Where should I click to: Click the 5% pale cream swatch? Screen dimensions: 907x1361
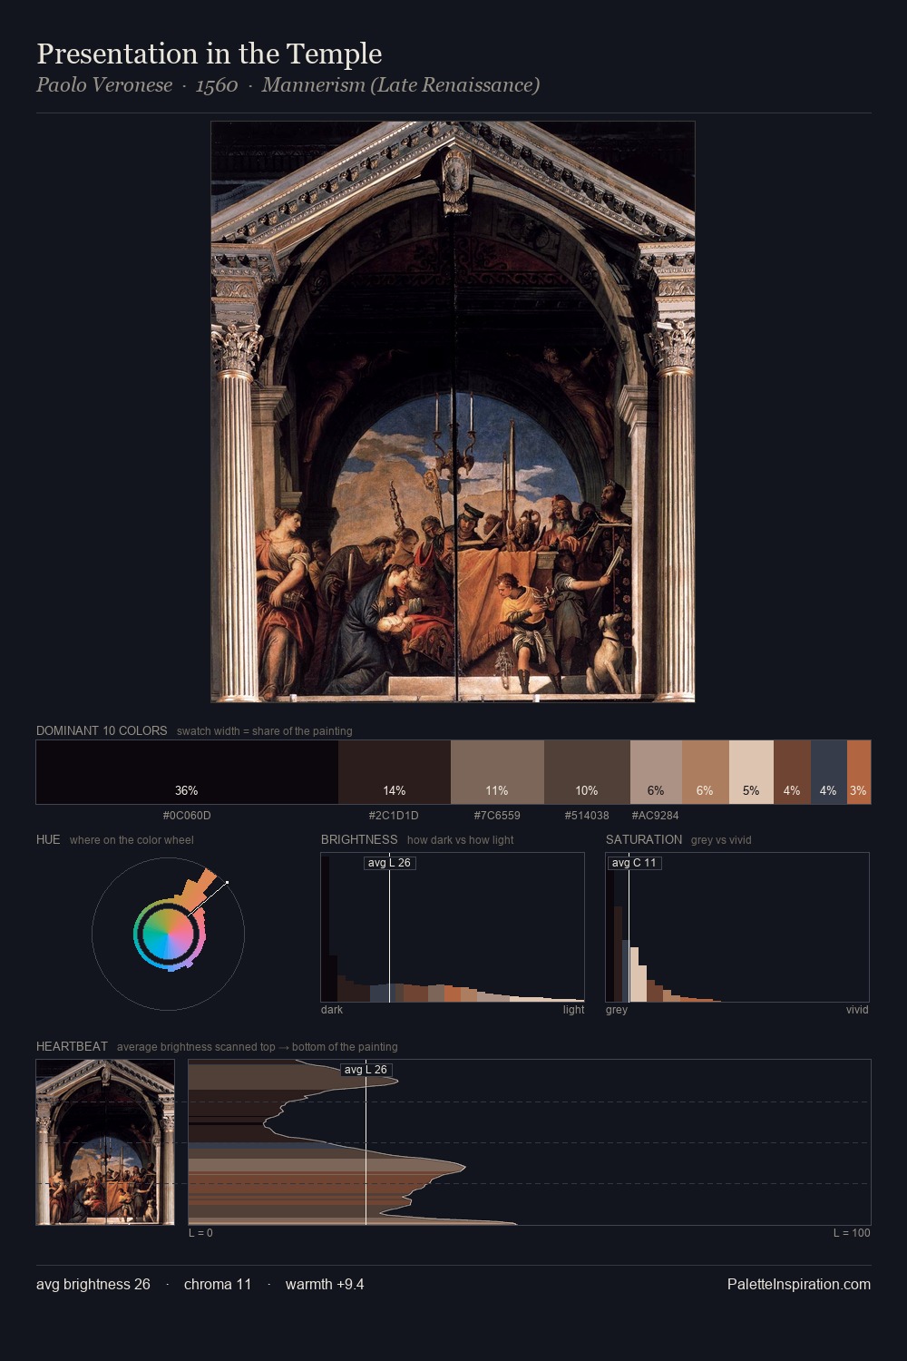click(751, 772)
